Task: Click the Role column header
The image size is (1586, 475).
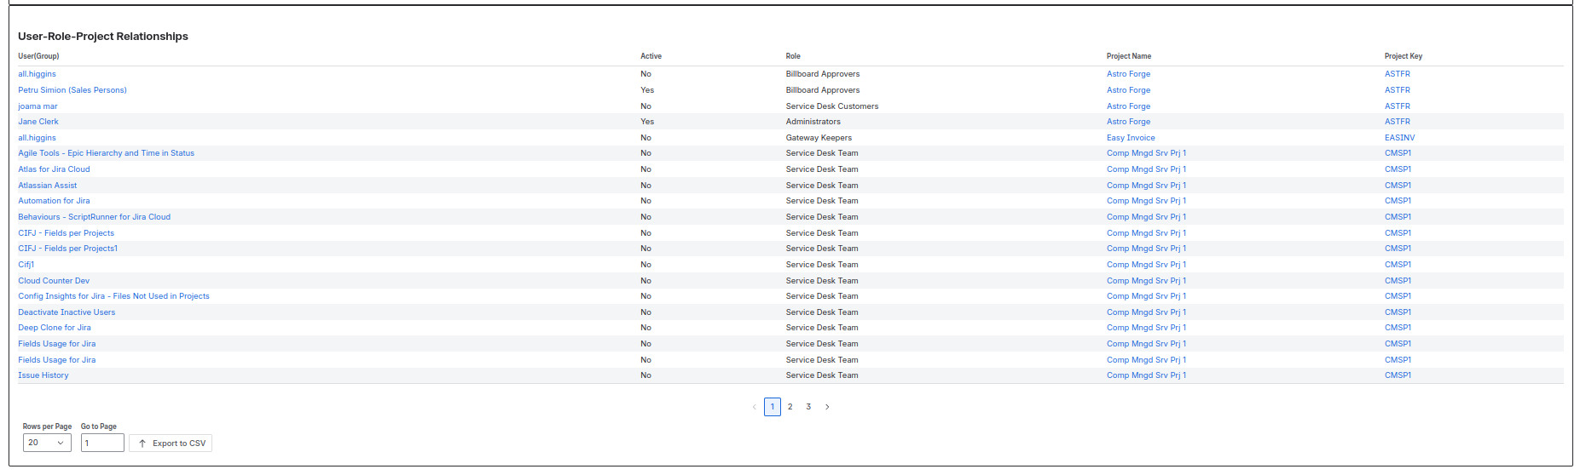Action: [793, 56]
